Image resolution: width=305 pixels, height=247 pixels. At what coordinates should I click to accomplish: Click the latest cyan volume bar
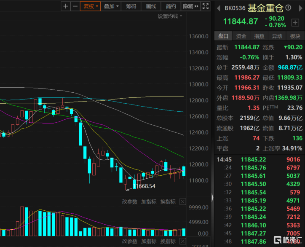[x=184, y=232]
